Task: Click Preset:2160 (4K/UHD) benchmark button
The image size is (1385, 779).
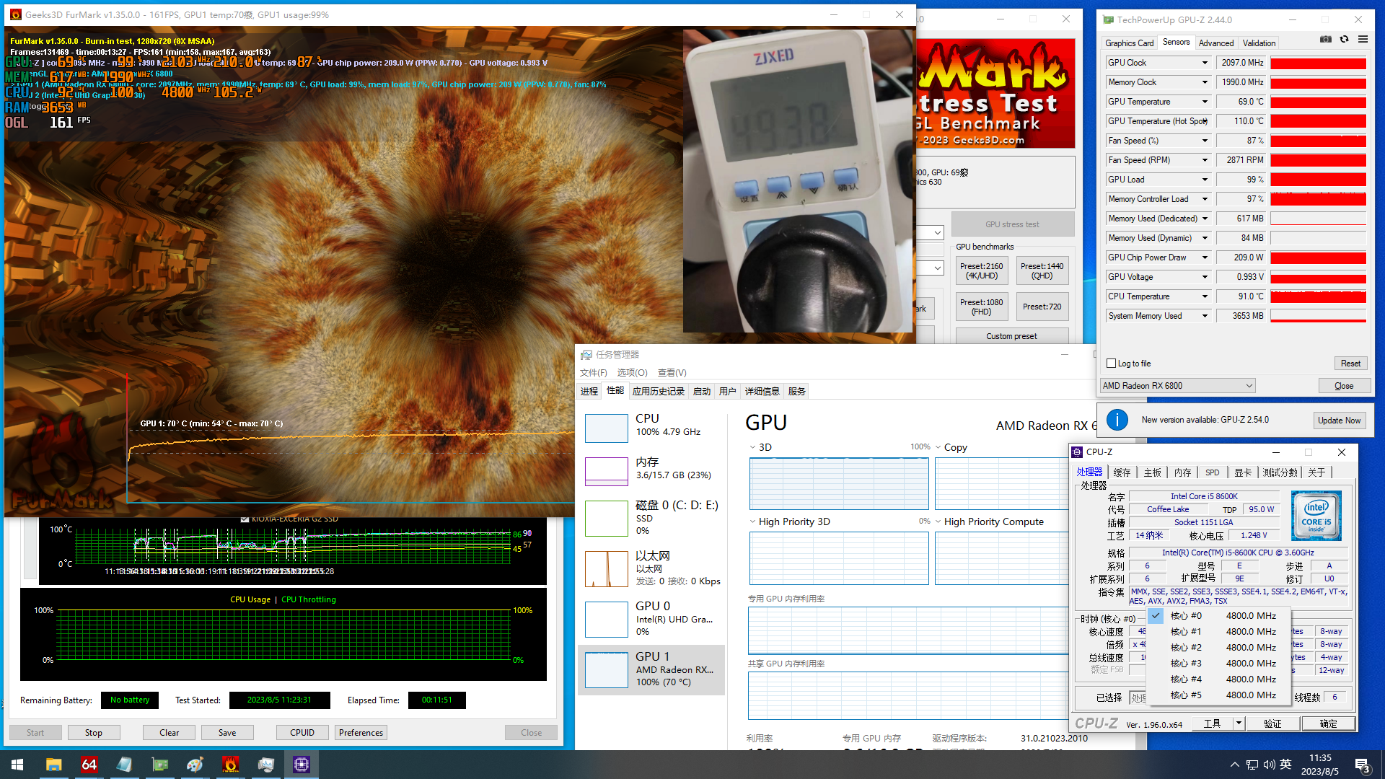Action: point(981,271)
